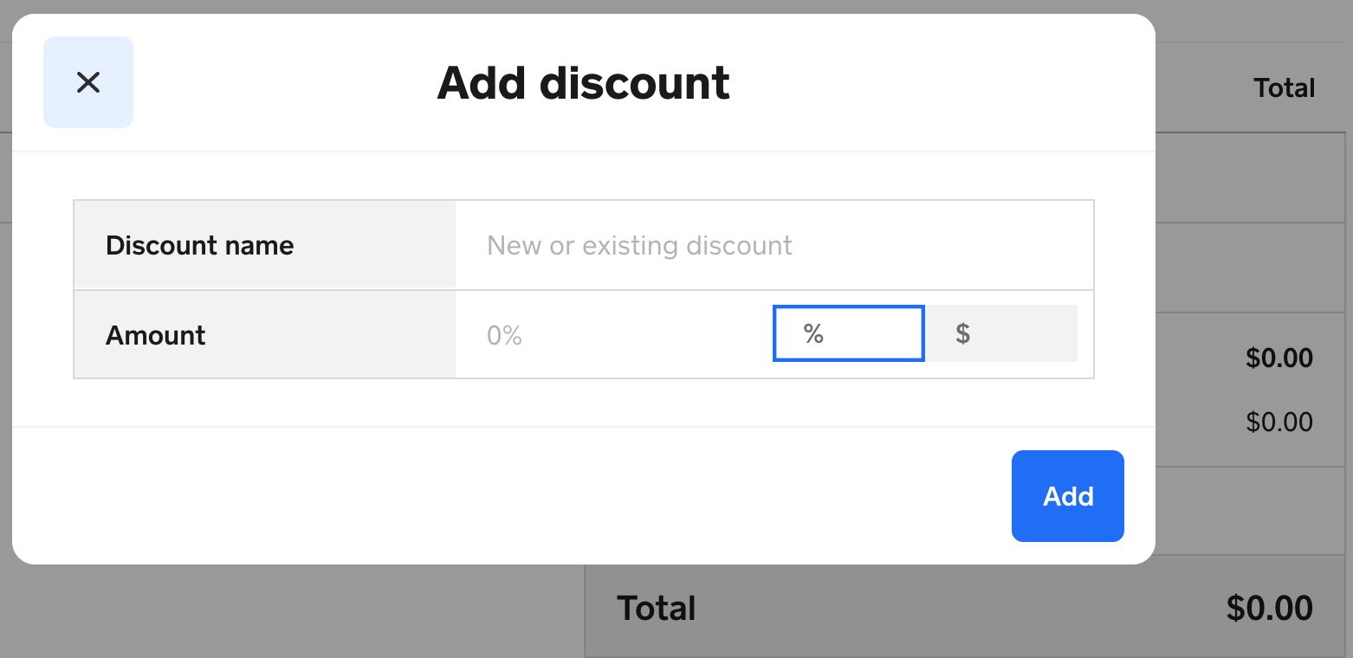1353x658 pixels.
Task: Click the "Amount" row label
Action: click(x=155, y=335)
